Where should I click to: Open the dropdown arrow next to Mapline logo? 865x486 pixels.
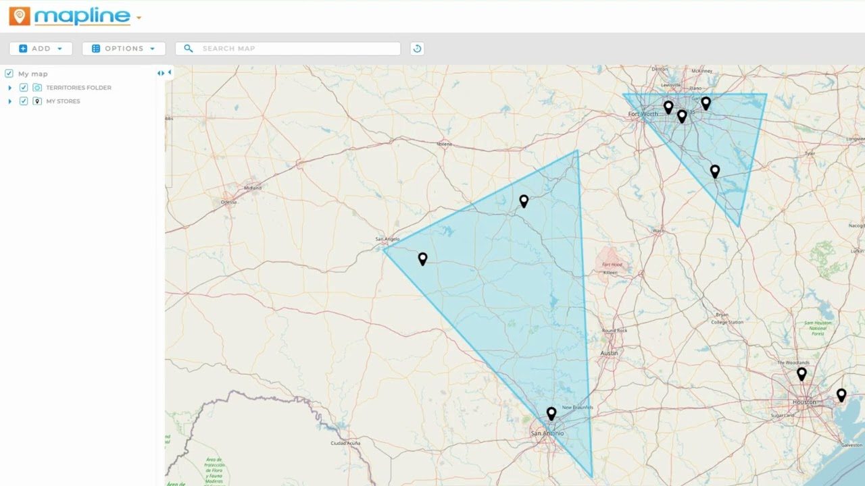[139, 18]
